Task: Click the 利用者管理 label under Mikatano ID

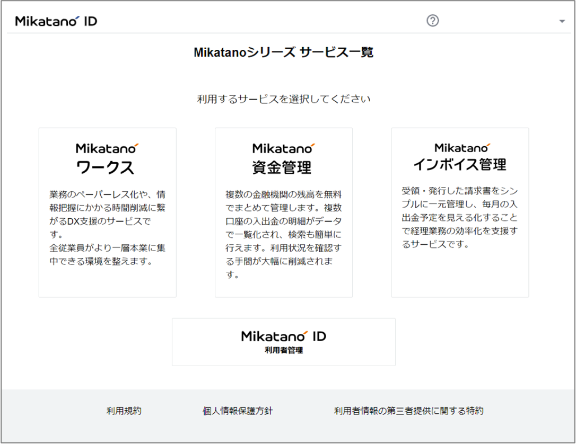Action: (x=284, y=350)
